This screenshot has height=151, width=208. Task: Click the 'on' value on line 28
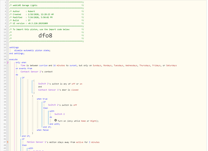[x=81, y=84]
